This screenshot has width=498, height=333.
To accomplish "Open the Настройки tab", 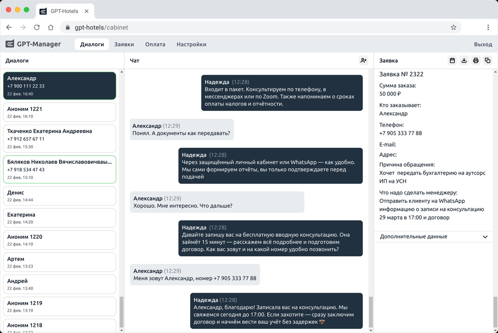I will pyautogui.click(x=191, y=44).
